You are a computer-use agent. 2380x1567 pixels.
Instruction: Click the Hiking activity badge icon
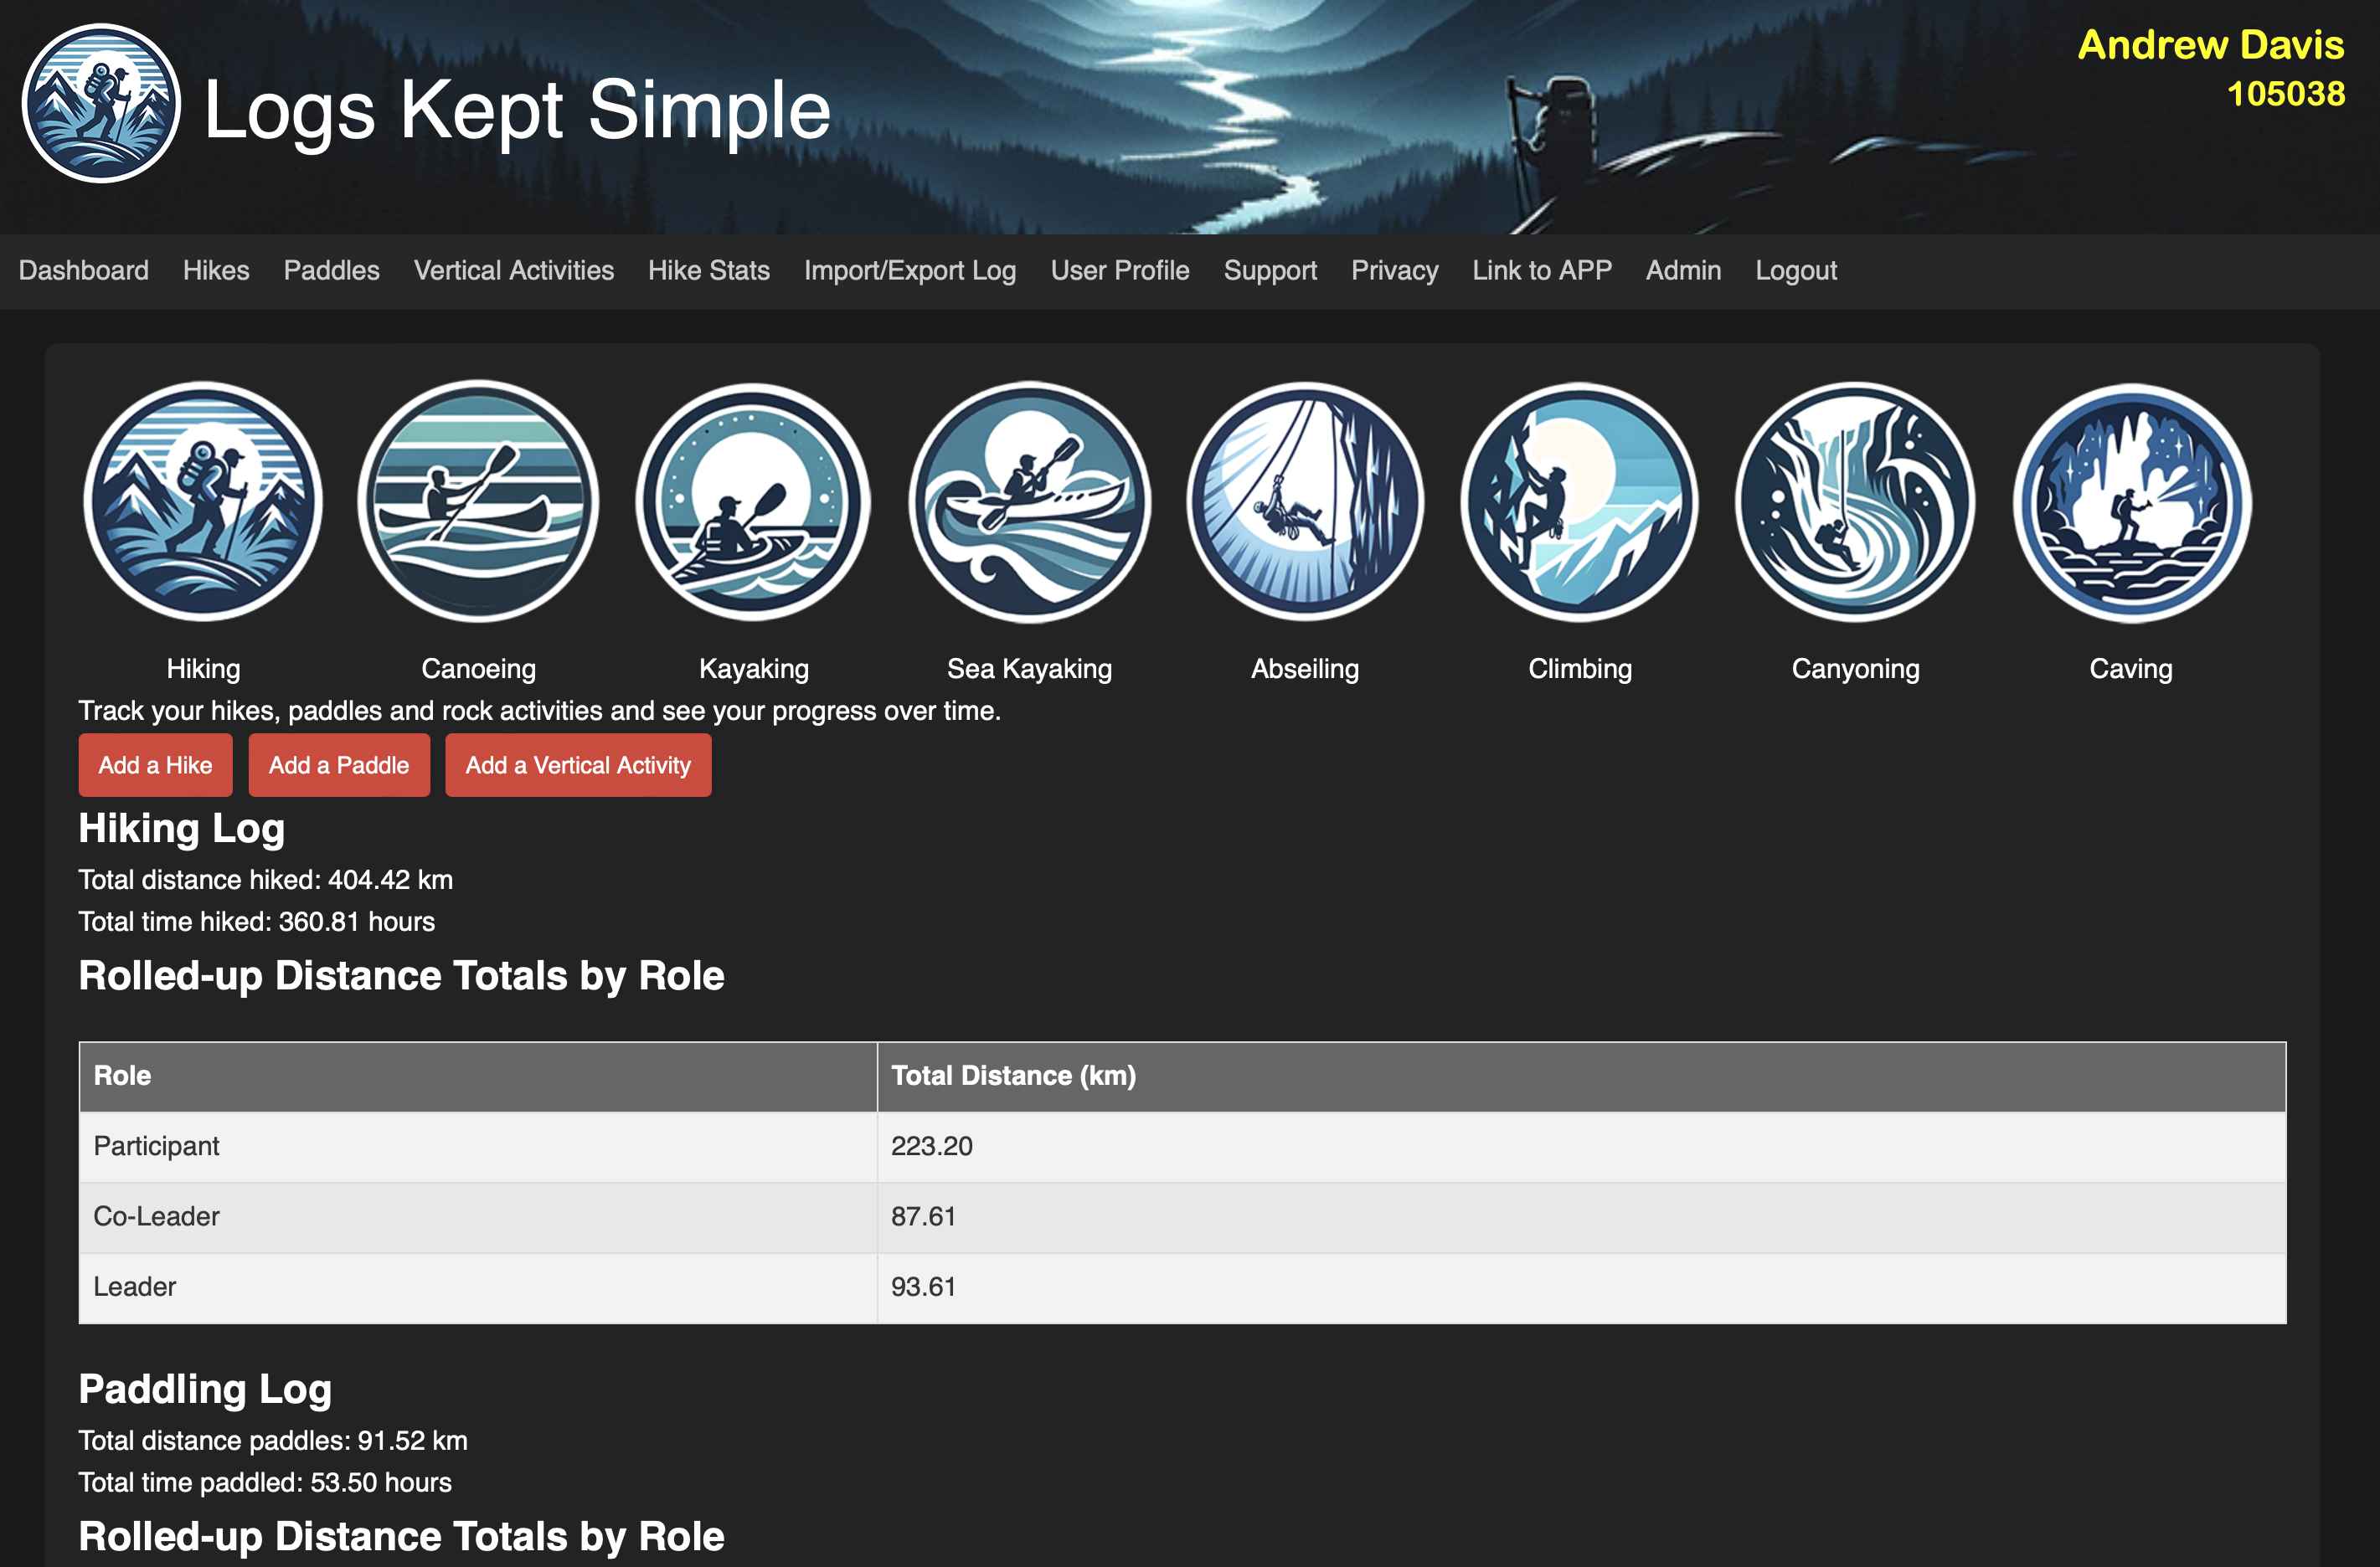tap(203, 501)
